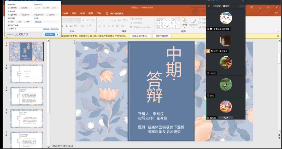
Task: Click the lightbulb tell-me search icon
Action: (x=107, y=14)
